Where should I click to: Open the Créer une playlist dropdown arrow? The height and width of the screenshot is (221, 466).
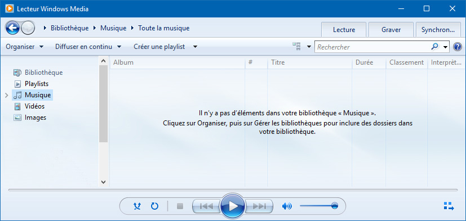tap(195, 47)
